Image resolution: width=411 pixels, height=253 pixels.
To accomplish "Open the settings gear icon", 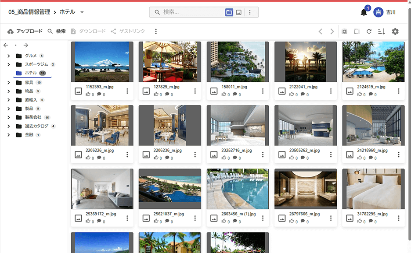I will [x=395, y=32].
